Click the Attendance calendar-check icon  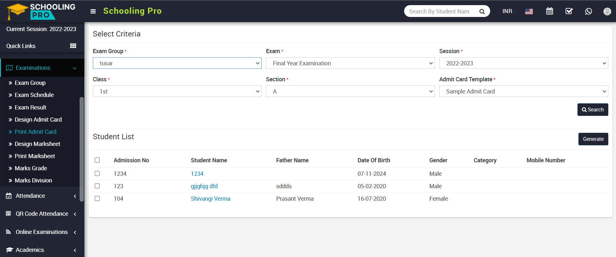coord(9,196)
